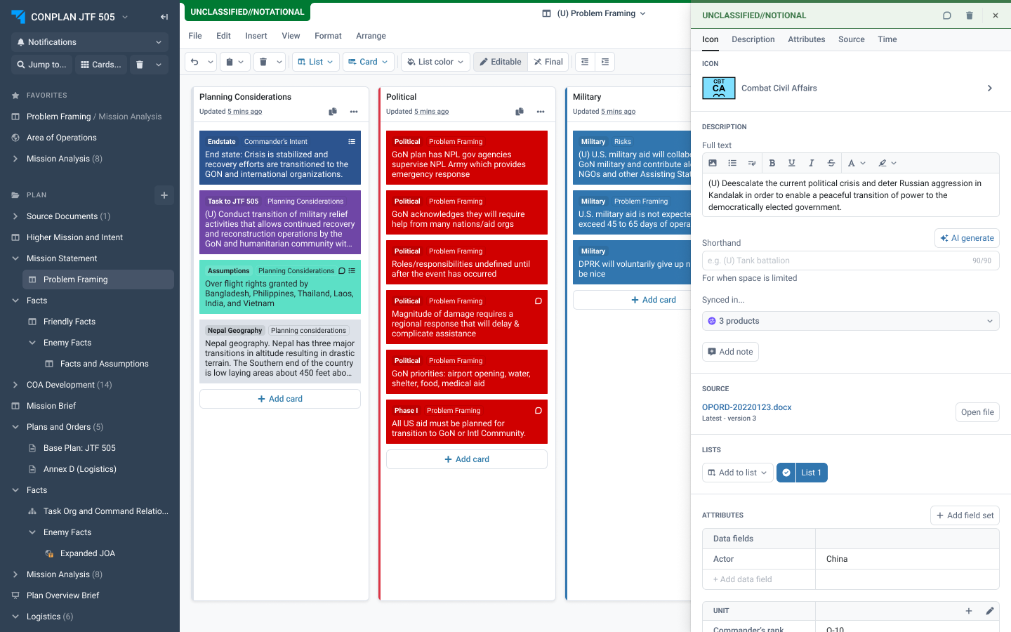The width and height of the screenshot is (1011, 632).
Task: Click the comment icon in the details header
Action: tap(947, 15)
